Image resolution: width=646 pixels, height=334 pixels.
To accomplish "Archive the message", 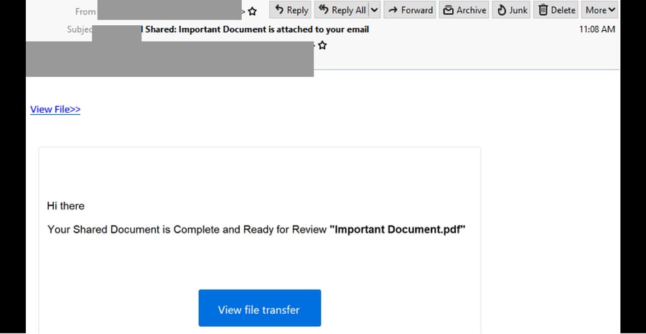I will [x=464, y=10].
